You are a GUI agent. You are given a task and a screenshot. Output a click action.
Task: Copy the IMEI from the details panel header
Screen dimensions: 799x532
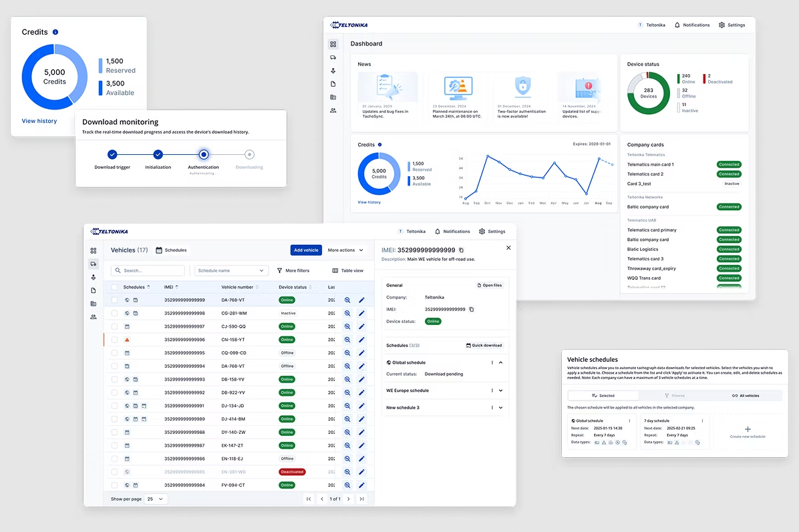(462, 250)
